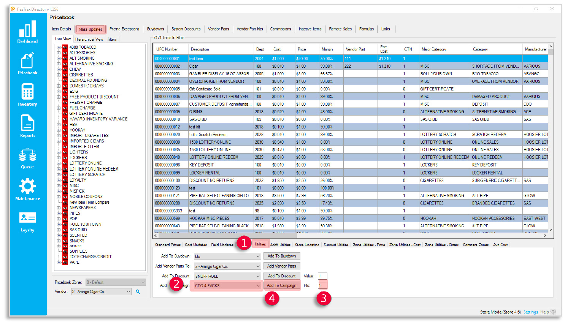
Task: Open the Loyalty card icon
Action: click(x=27, y=221)
